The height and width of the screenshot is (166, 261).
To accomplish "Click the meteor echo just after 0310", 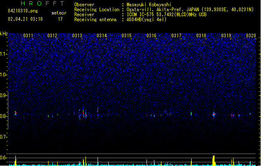I will [x=15, y=113].
